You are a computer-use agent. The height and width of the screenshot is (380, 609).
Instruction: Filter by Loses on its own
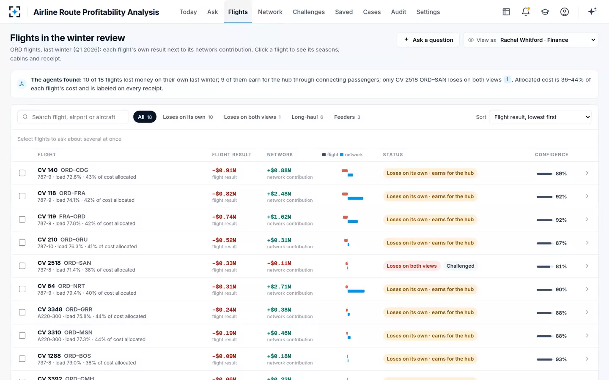pos(188,117)
